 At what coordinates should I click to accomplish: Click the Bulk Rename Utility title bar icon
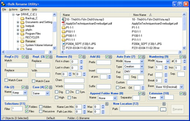(3, 4)
